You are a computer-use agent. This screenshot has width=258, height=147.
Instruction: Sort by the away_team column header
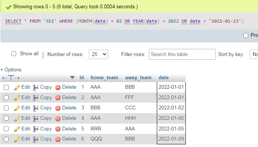[x=138, y=77]
